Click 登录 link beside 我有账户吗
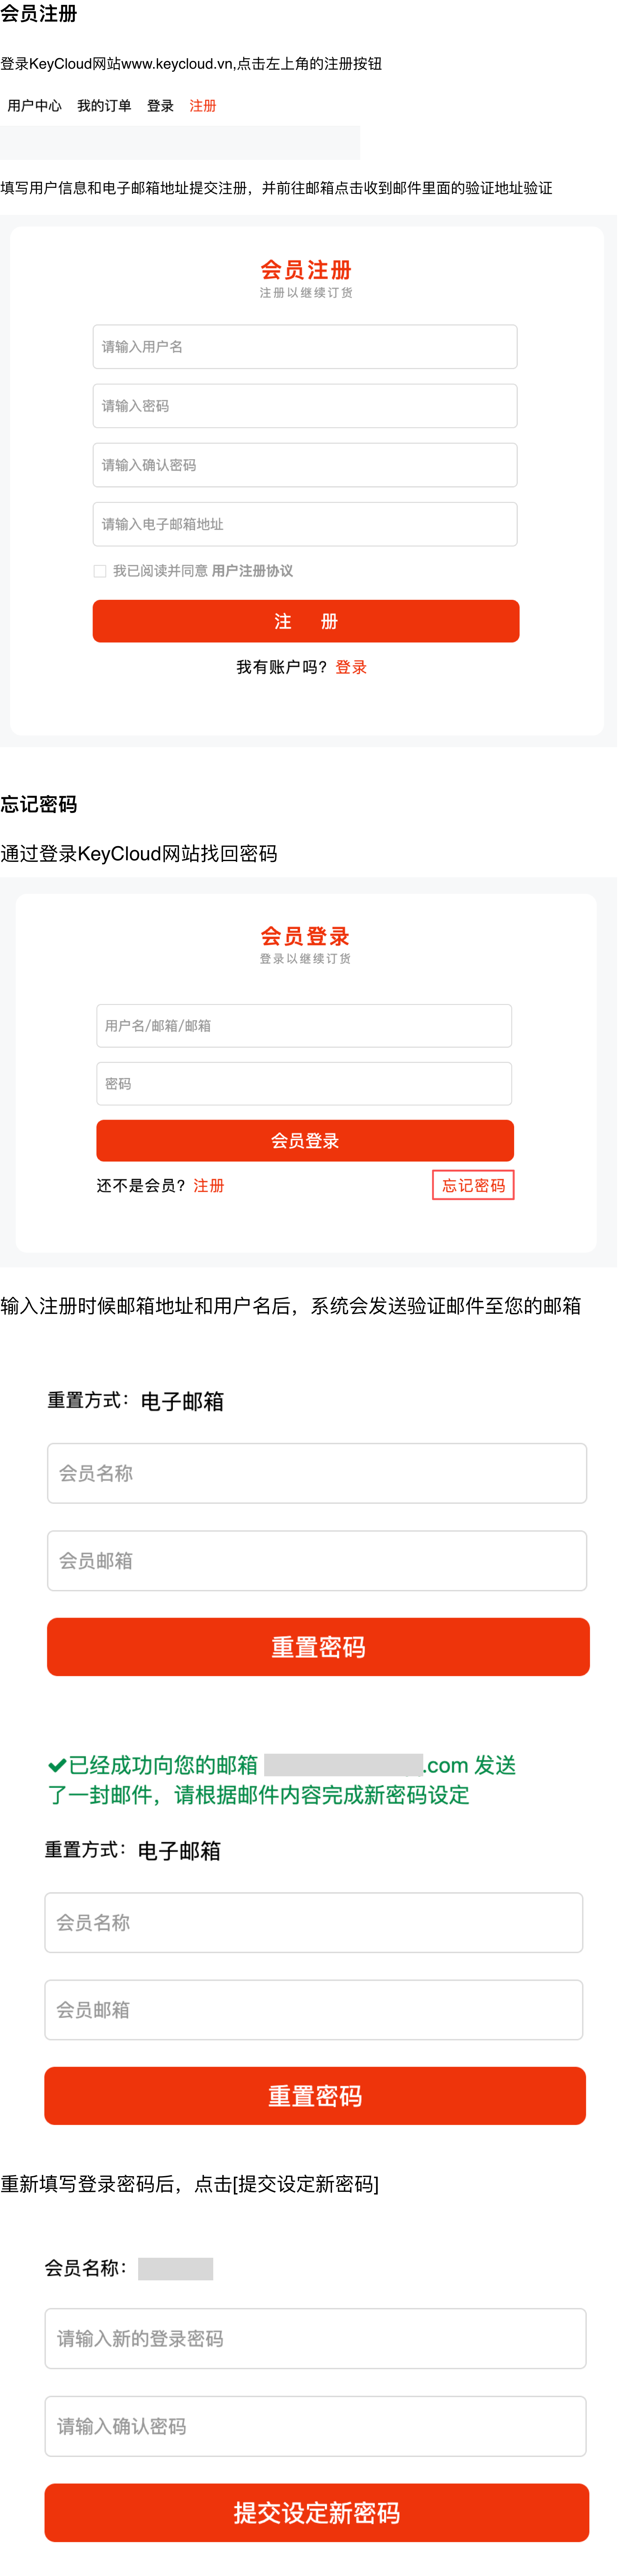Image resolution: width=622 pixels, height=2576 pixels. (x=351, y=667)
